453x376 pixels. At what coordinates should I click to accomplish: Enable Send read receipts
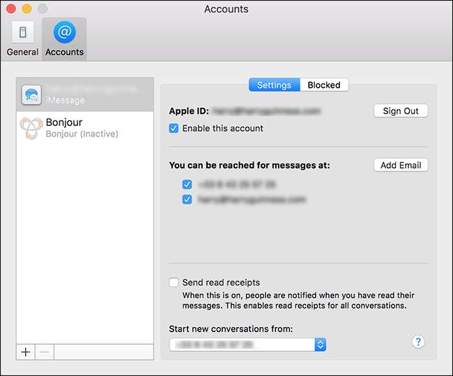(x=174, y=283)
